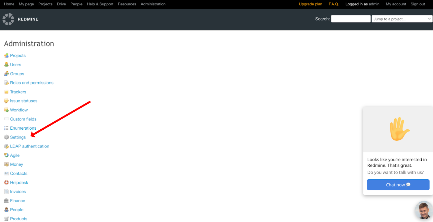433x222 pixels.
Task: Click the Users icon
Action: [6, 65]
